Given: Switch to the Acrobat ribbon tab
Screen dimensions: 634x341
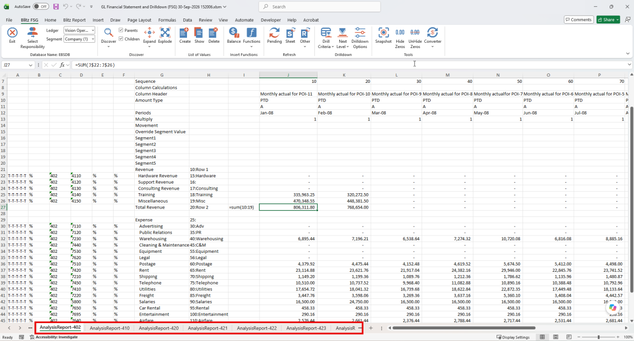Looking at the screenshot, I should 311,20.
